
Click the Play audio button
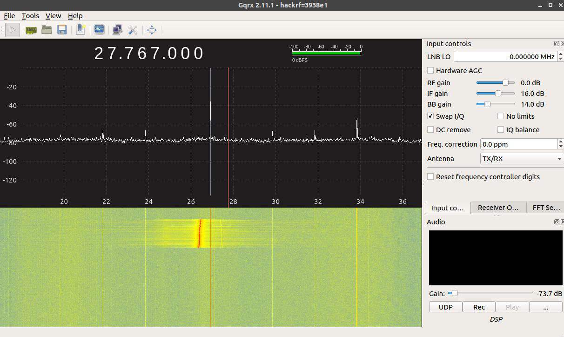coord(512,307)
